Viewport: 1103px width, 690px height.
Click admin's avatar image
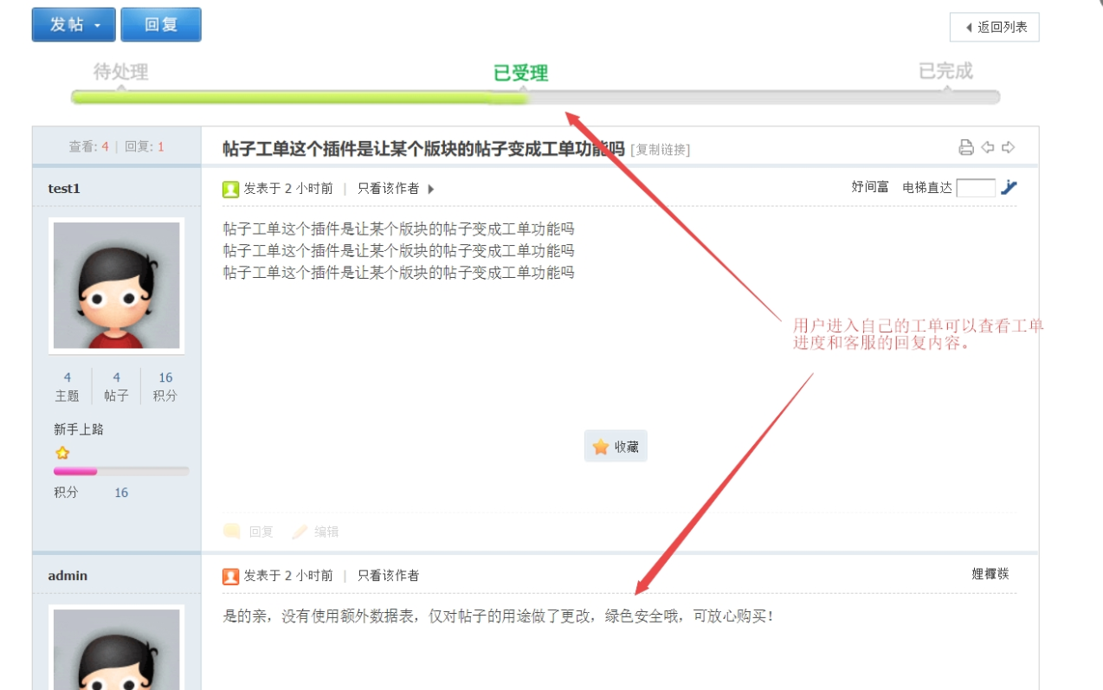point(117,648)
